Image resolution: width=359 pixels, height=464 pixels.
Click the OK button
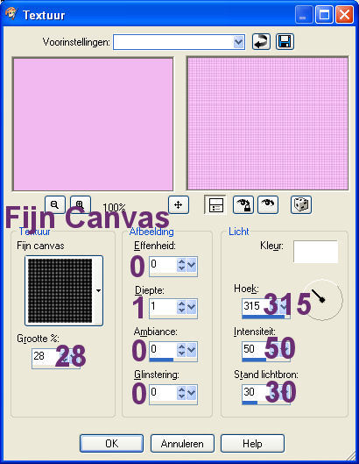[x=112, y=443]
